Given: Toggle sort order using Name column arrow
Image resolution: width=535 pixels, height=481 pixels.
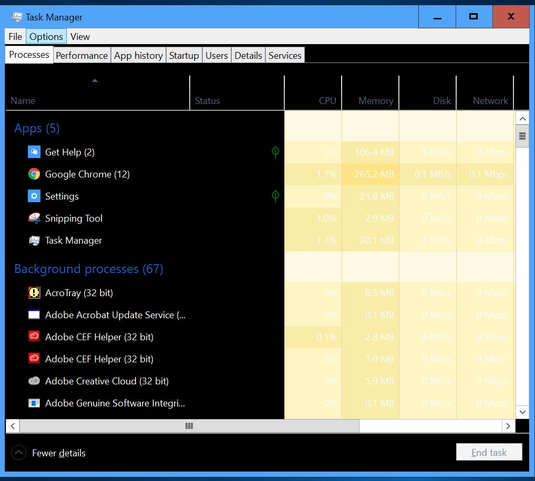Looking at the screenshot, I should point(95,81).
